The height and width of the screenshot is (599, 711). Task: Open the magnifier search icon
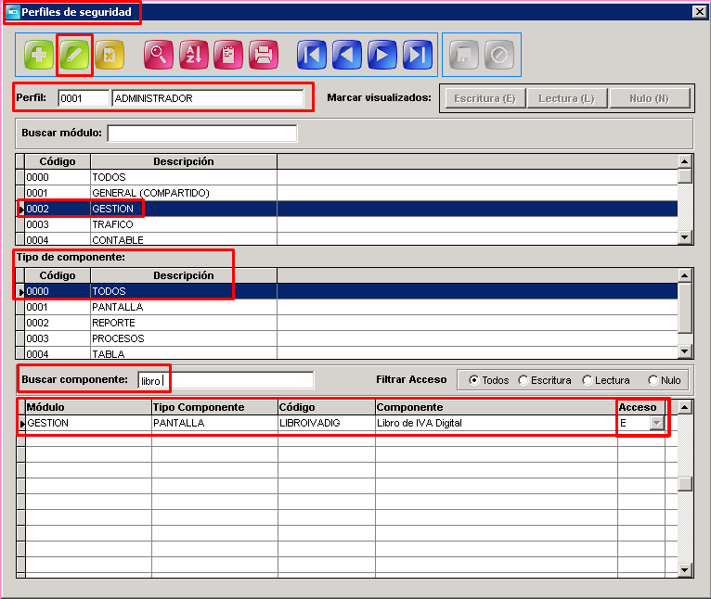click(x=158, y=55)
